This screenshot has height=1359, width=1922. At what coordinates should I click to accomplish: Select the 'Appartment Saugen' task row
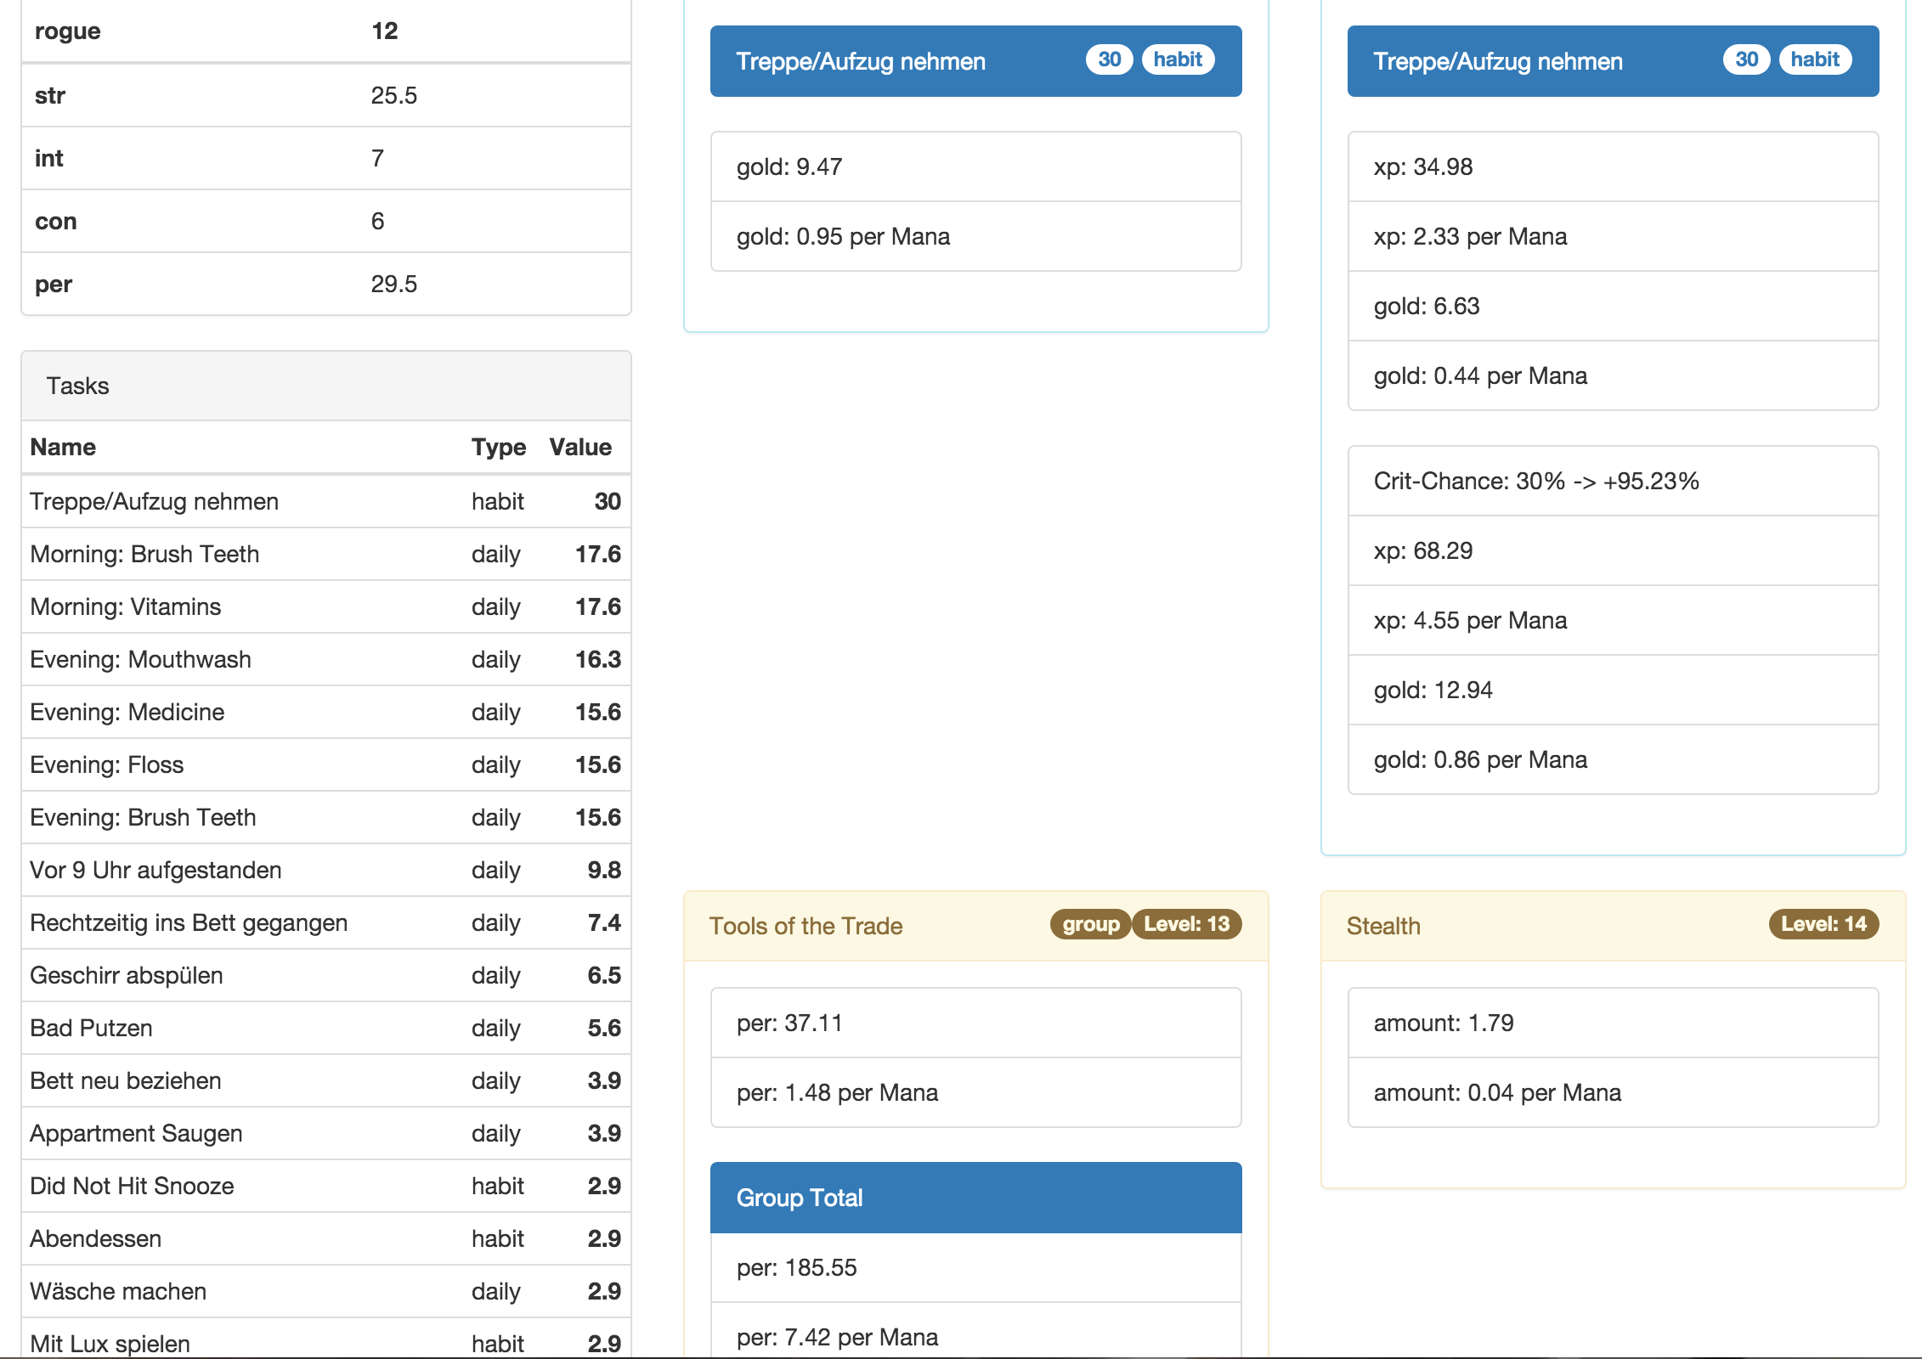[326, 1133]
